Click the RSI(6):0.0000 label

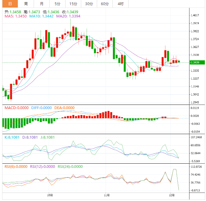[16, 167]
